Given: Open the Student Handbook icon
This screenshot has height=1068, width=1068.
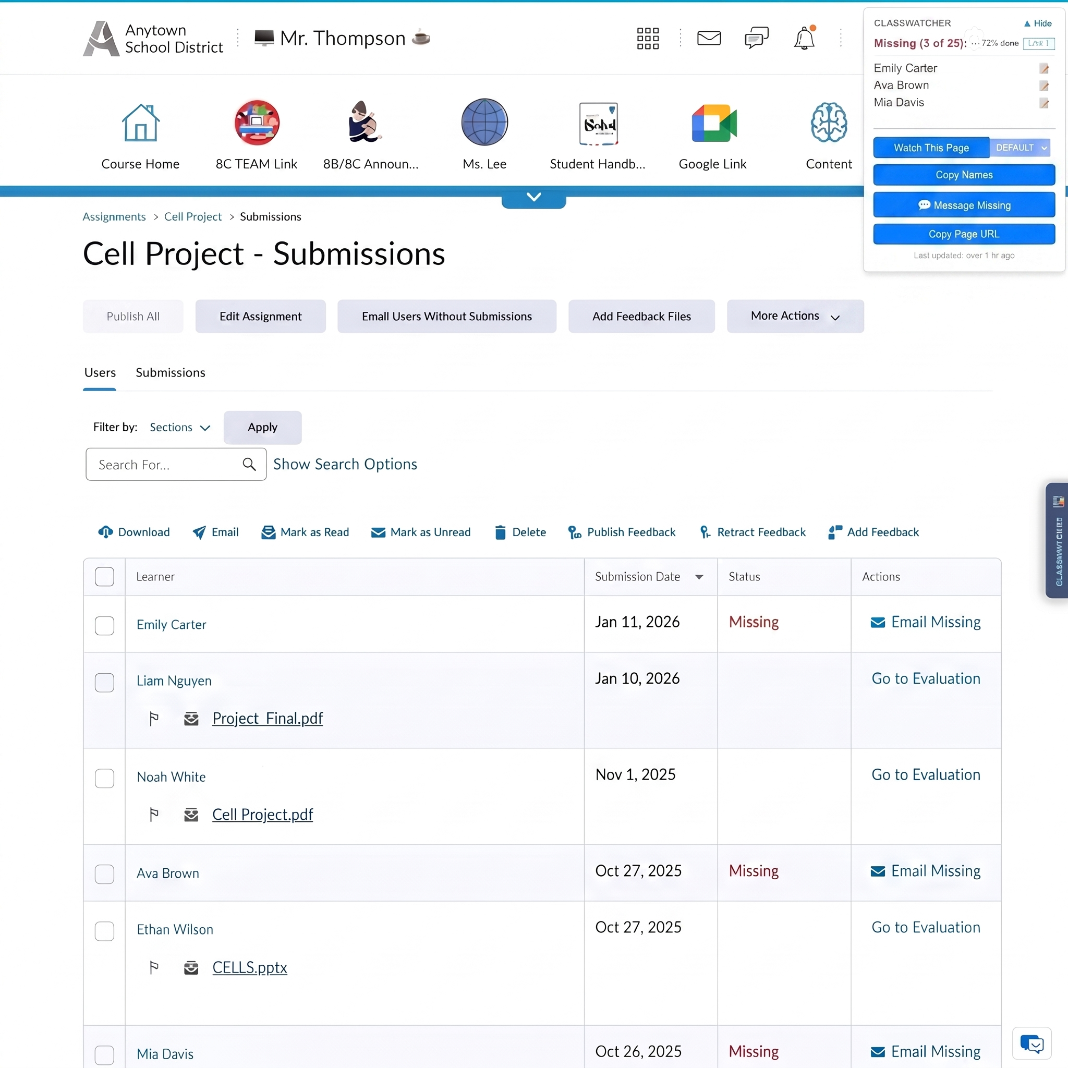Looking at the screenshot, I should click(598, 123).
